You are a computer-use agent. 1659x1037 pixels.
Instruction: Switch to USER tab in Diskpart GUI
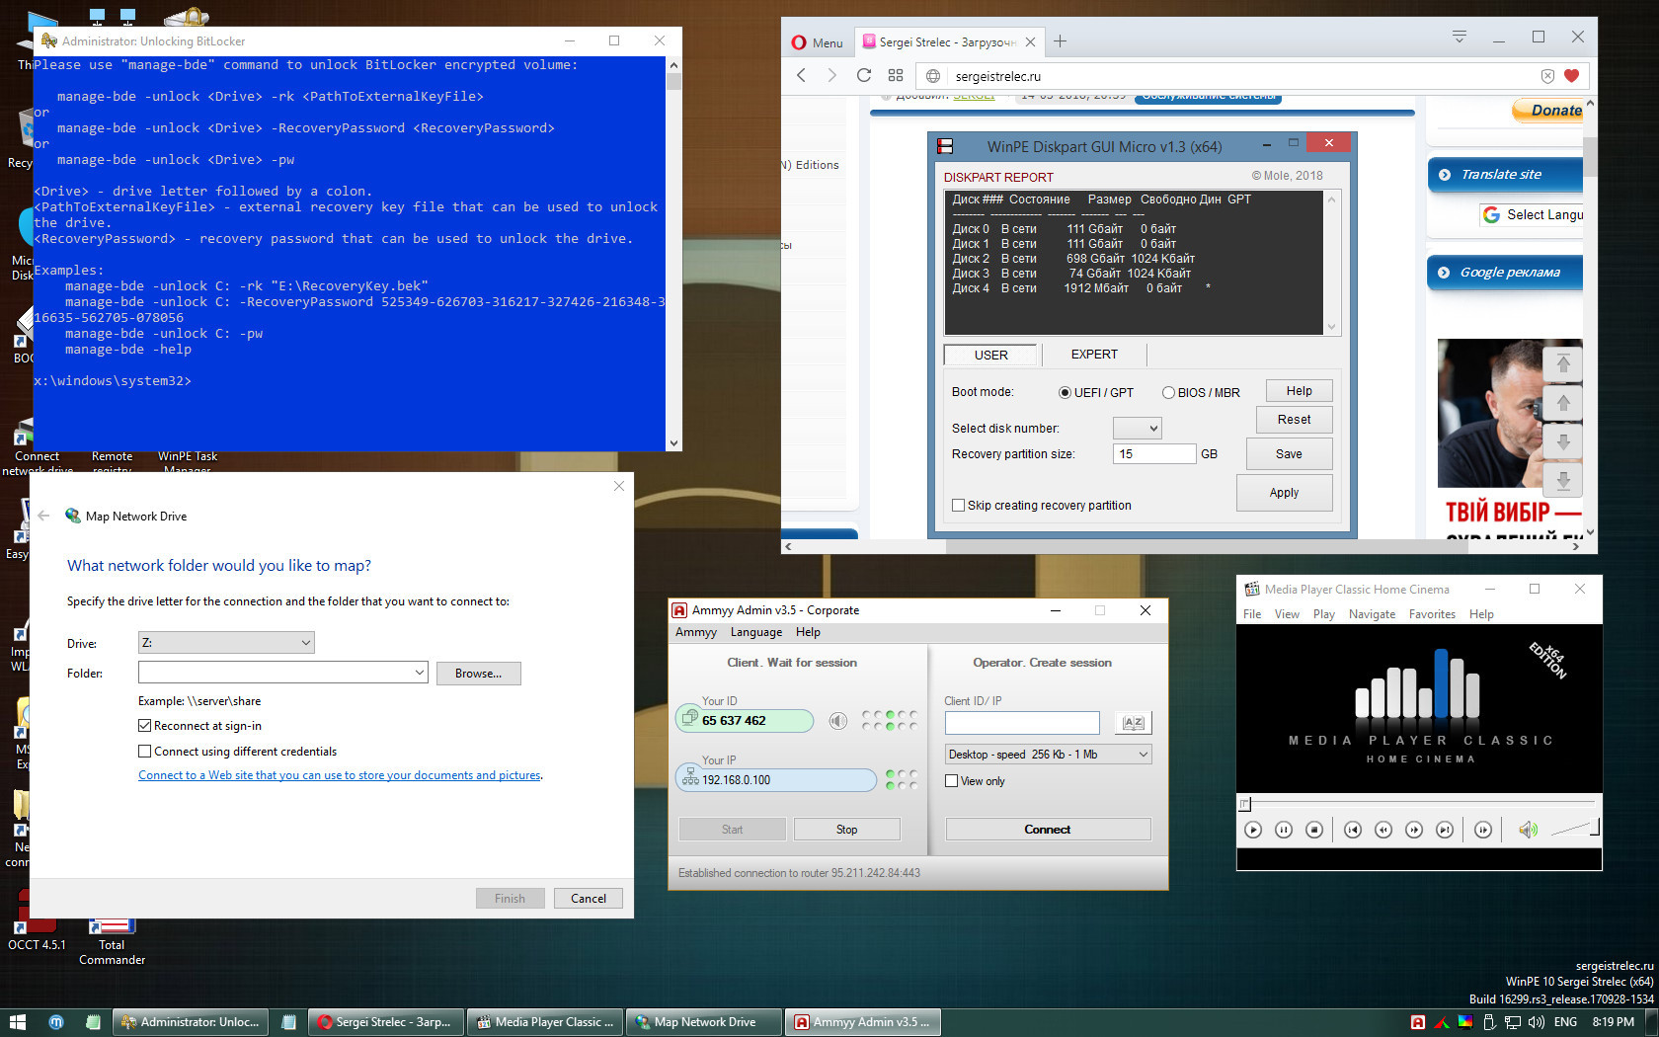click(x=990, y=355)
